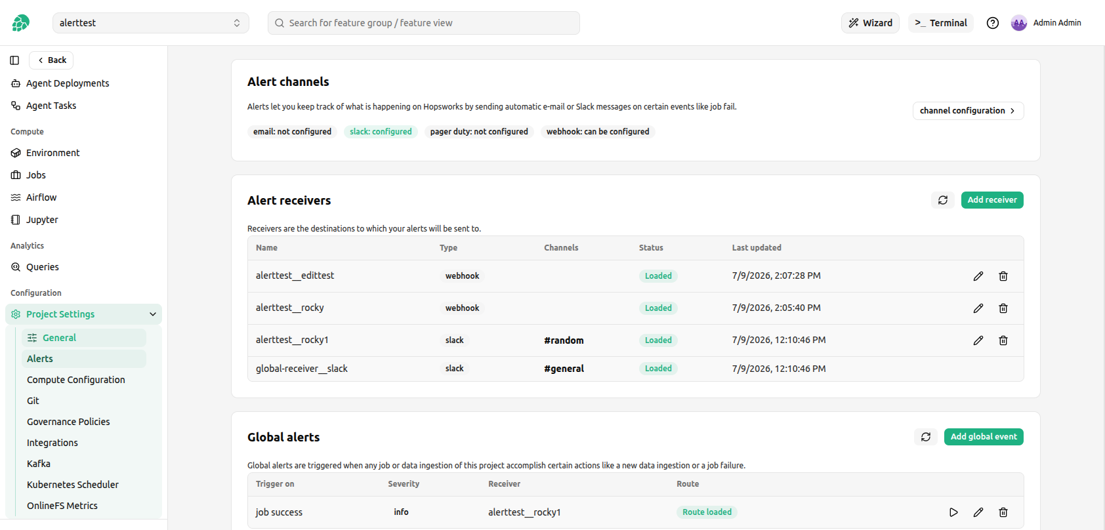The image size is (1105, 530).
Task: Refresh the Alert receivers list
Action: (x=943, y=200)
